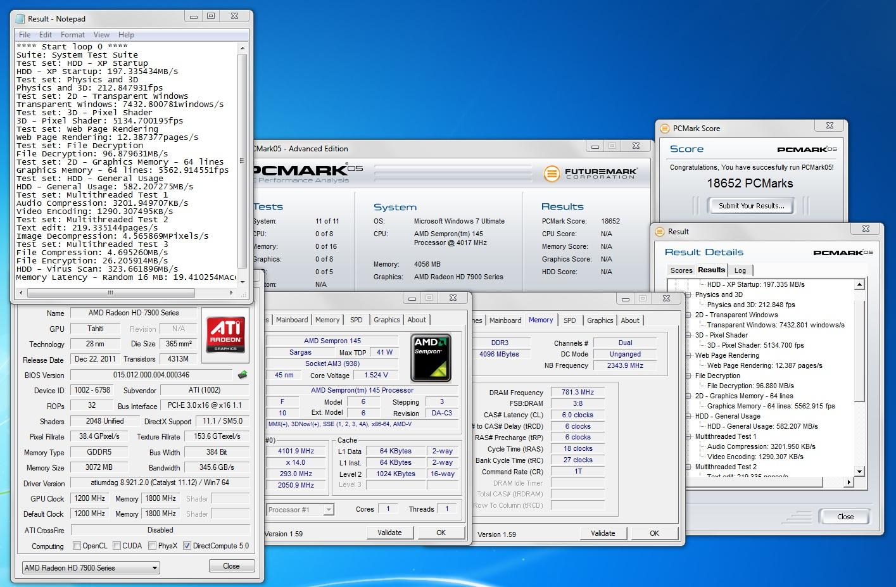
Task: Collapse the Physics and 3D tree node
Action: click(689, 294)
